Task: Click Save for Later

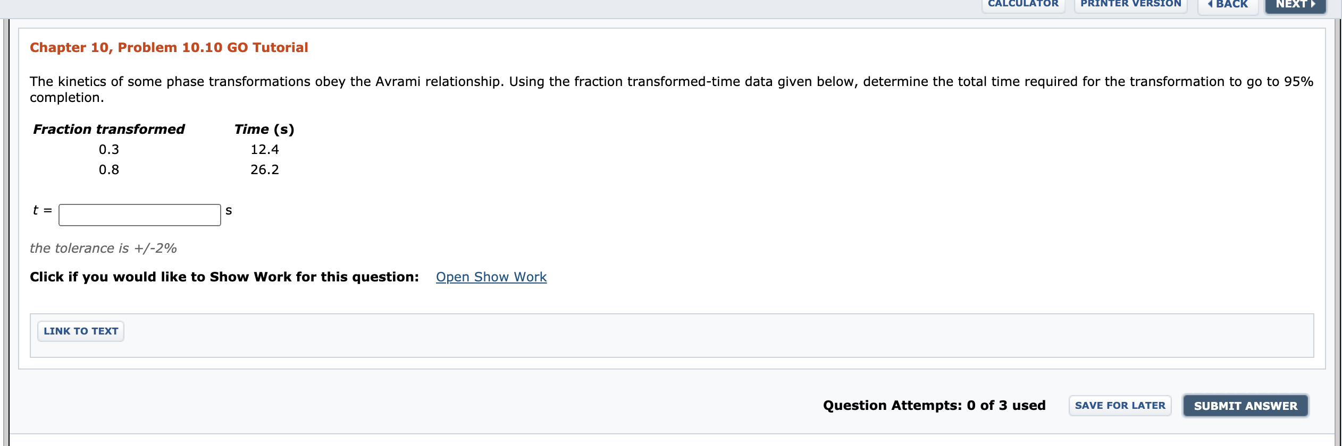Action: (1120, 406)
